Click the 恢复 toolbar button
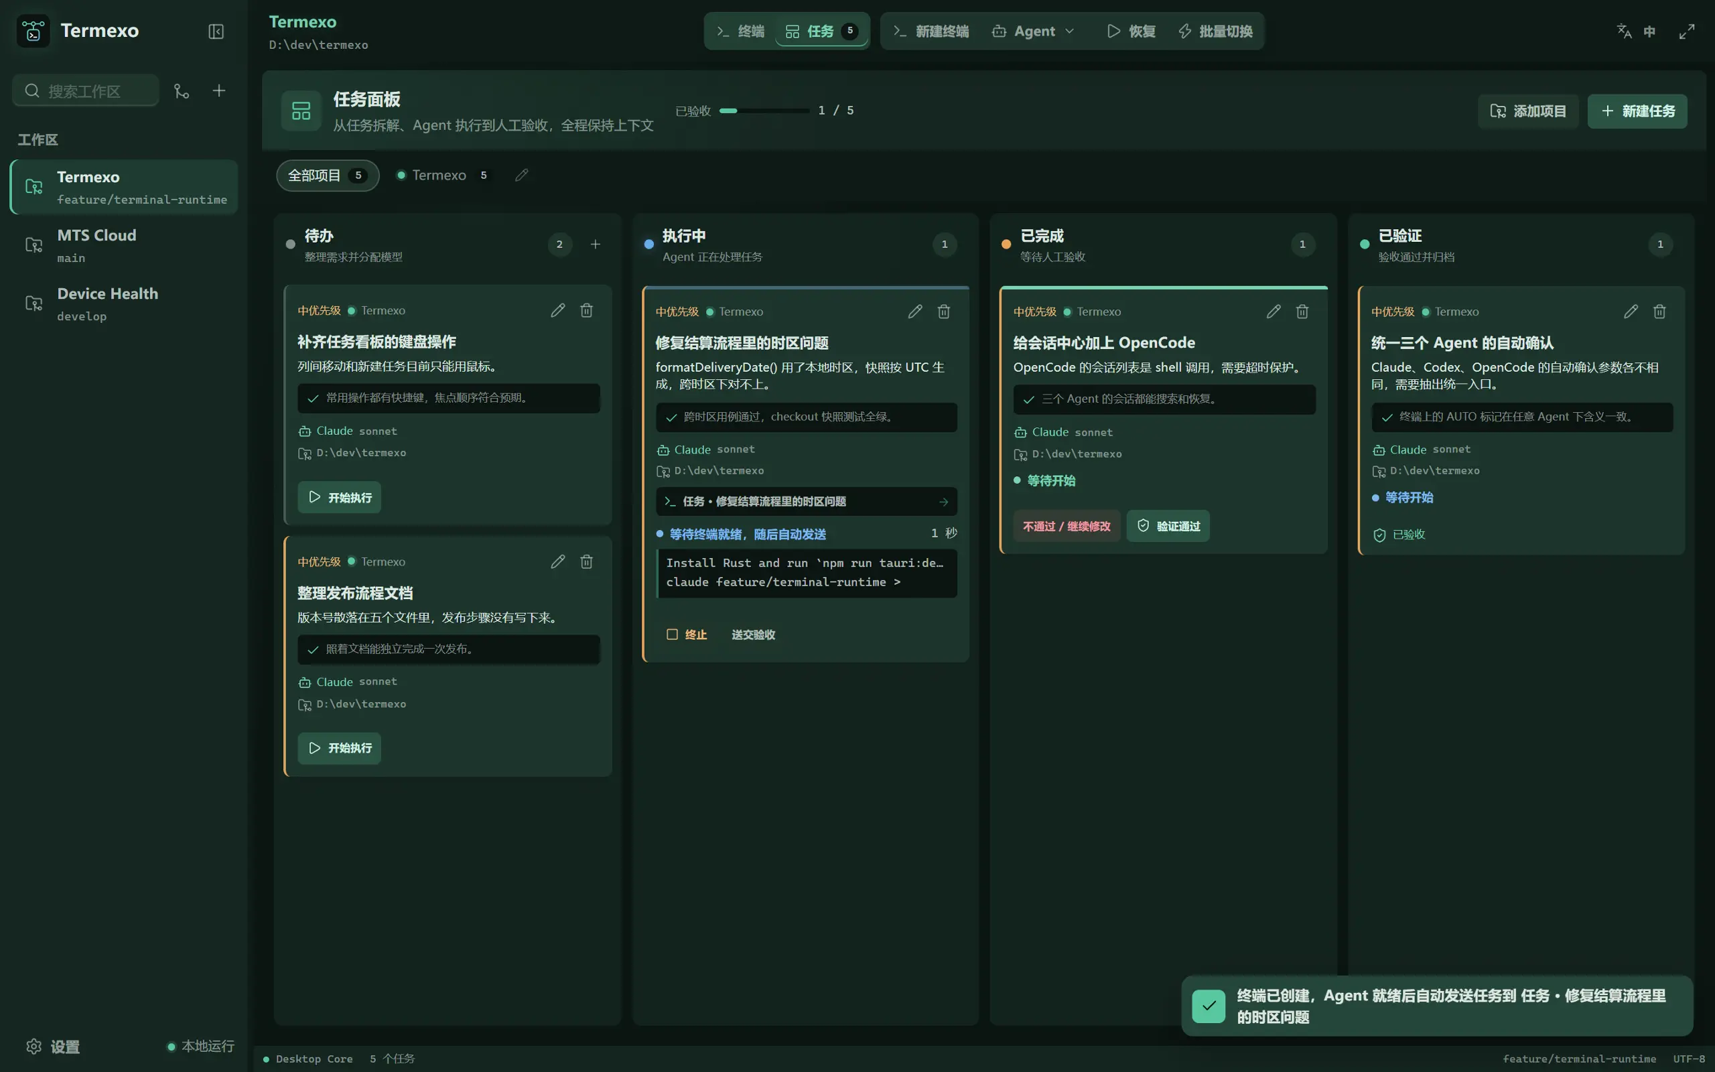The width and height of the screenshot is (1715, 1072). [1131, 31]
